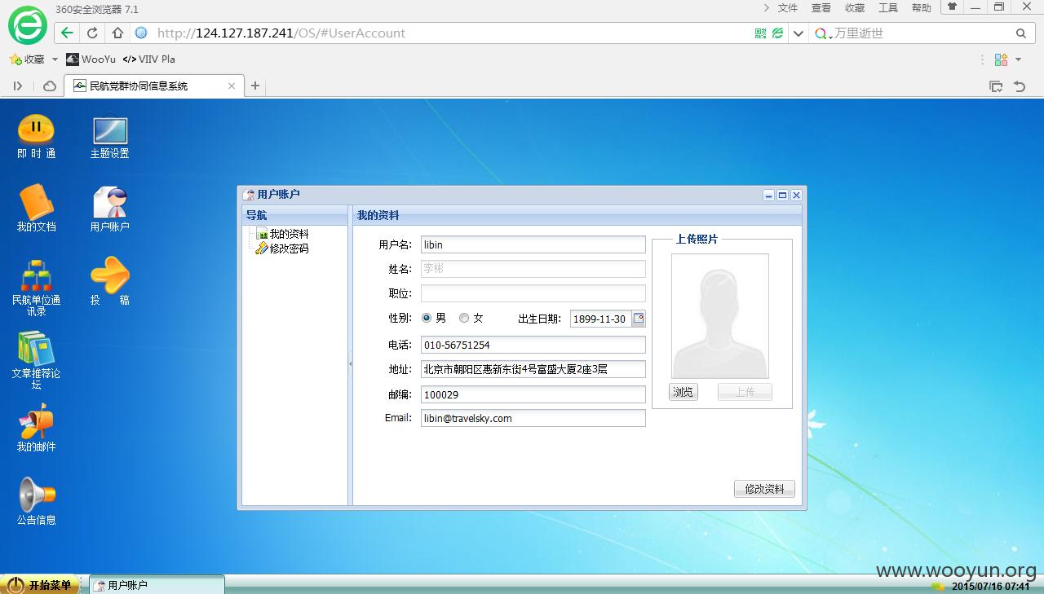Click the system tray notification icon
The width and height of the screenshot is (1044, 594).
click(x=937, y=586)
